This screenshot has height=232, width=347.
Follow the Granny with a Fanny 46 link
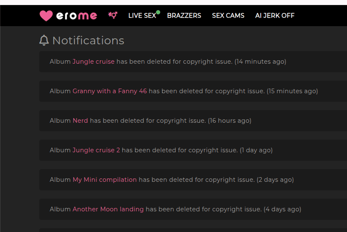coord(110,91)
